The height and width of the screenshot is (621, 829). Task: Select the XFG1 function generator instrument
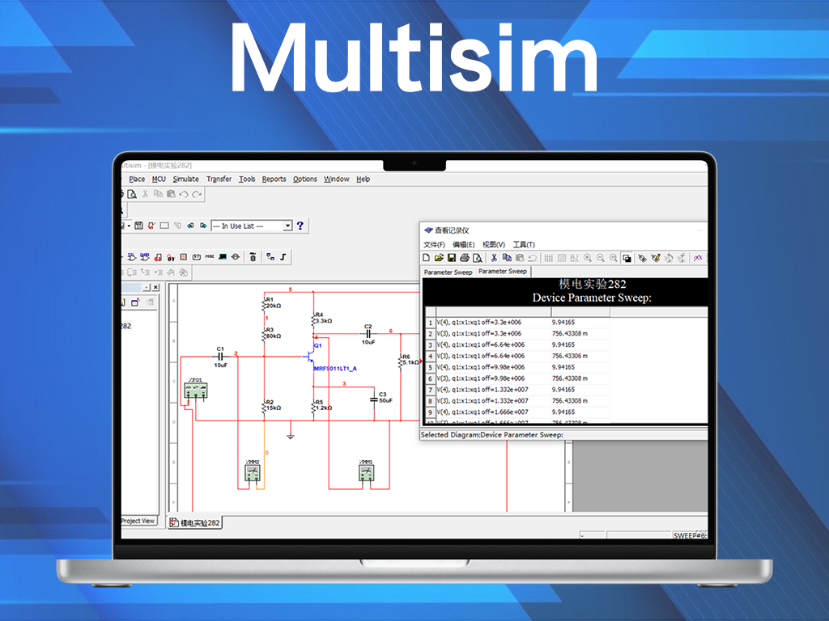coord(196,389)
